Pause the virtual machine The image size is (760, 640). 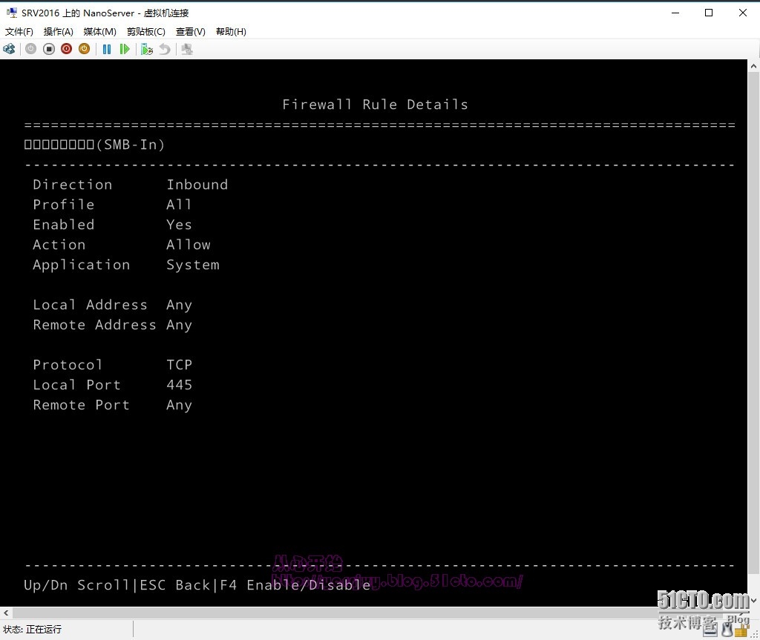click(107, 49)
